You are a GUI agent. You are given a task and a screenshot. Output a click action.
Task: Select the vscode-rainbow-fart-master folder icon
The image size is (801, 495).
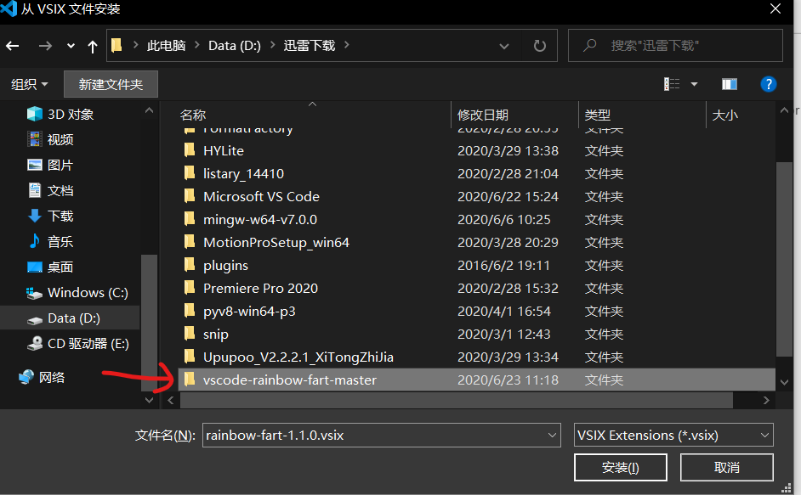coord(190,380)
